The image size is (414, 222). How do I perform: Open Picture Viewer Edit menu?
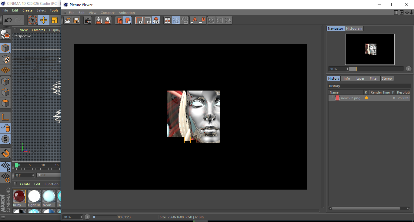82,13
